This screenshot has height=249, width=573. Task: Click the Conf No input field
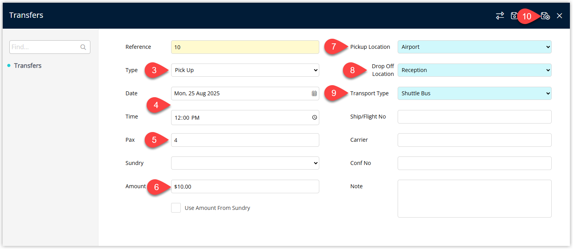tap(474, 163)
